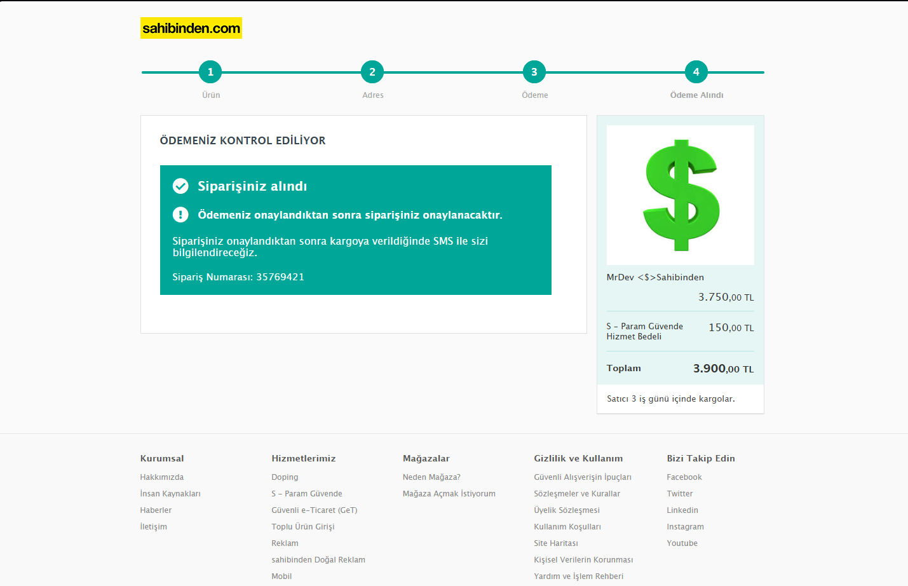Open Site Haritası link
This screenshot has width=908, height=586.
click(556, 543)
